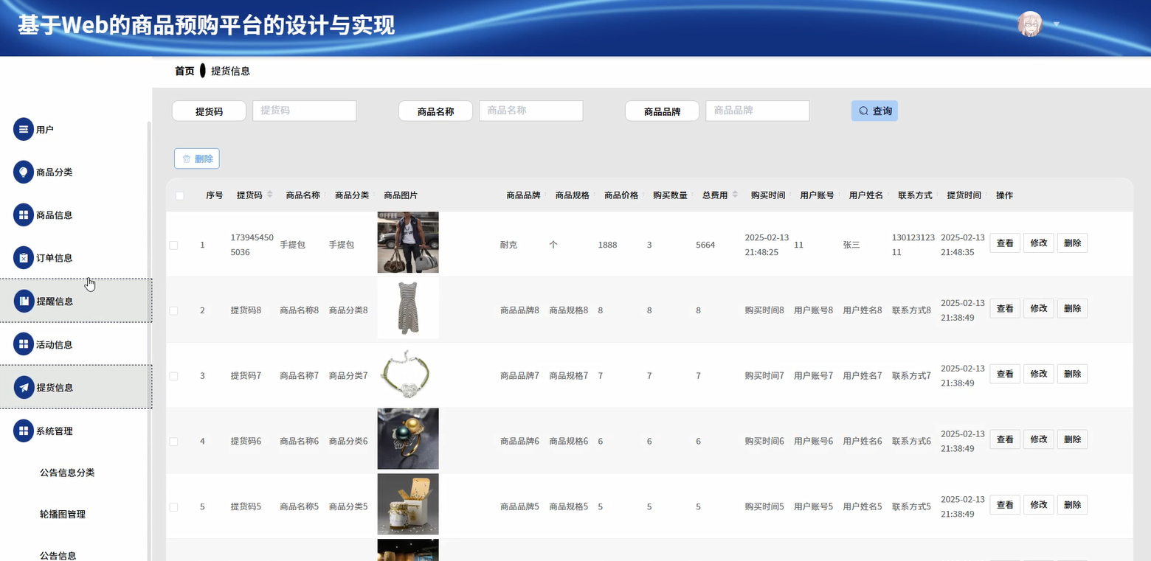1151x561 pixels.
Task: Click 修改 for the 手提包 row
Action: pos(1039,243)
